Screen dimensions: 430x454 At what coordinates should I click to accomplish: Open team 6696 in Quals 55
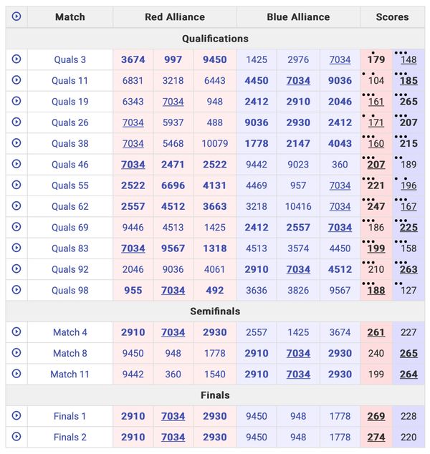173,186
